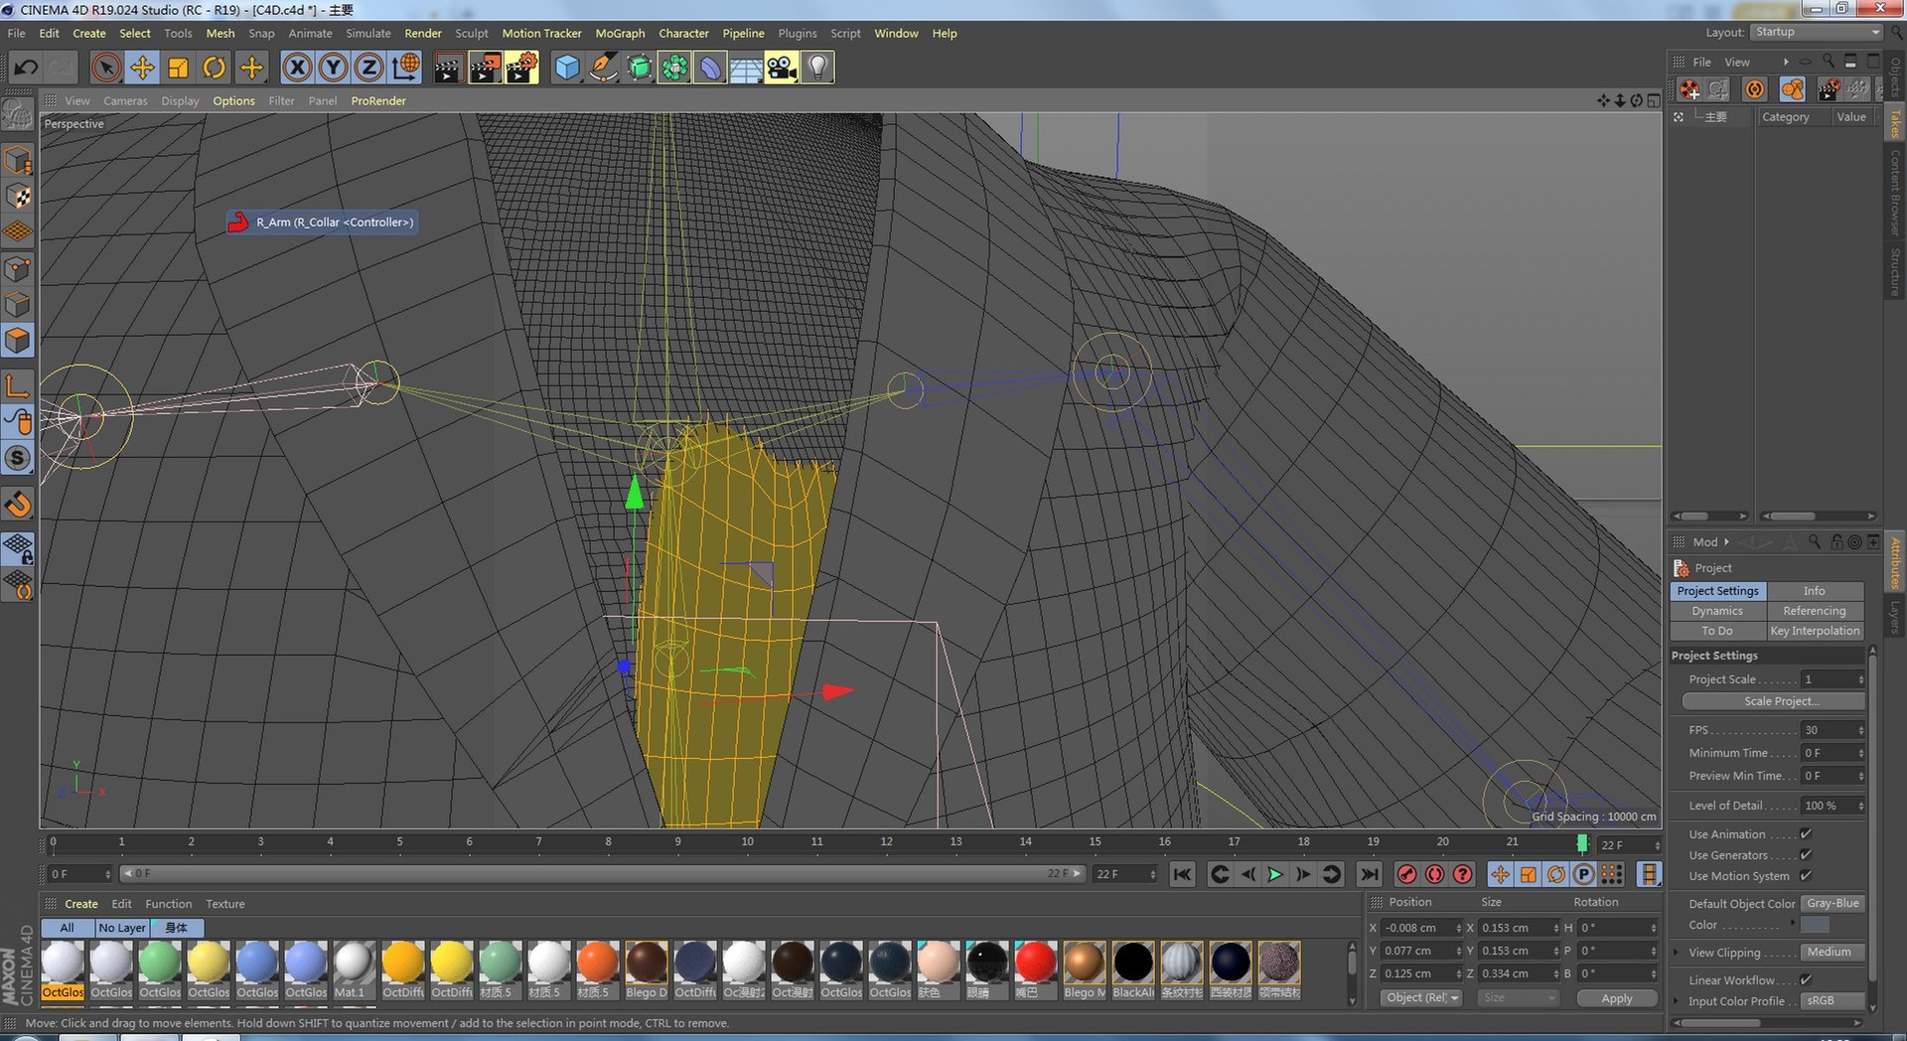
Task: Select the red material sphere thumbnail
Action: 1034,963
